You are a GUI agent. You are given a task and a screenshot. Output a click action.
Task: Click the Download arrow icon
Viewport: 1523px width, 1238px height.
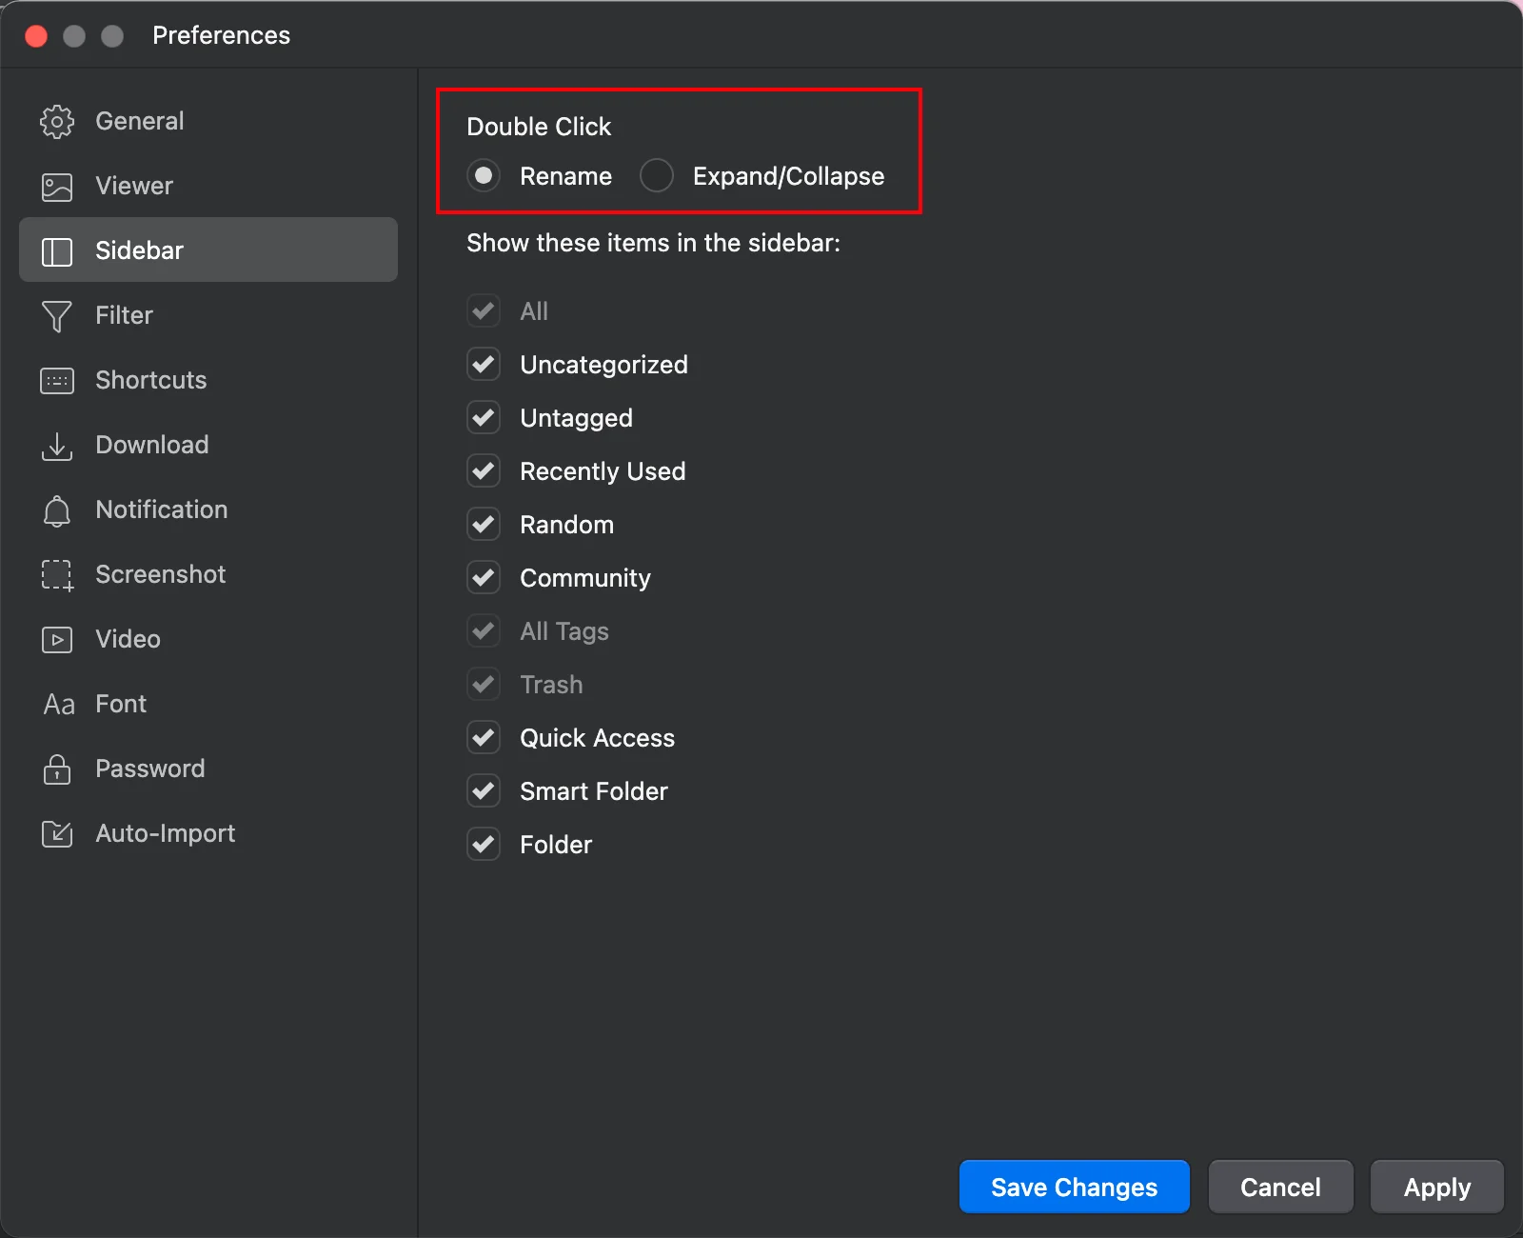tap(57, 446)
